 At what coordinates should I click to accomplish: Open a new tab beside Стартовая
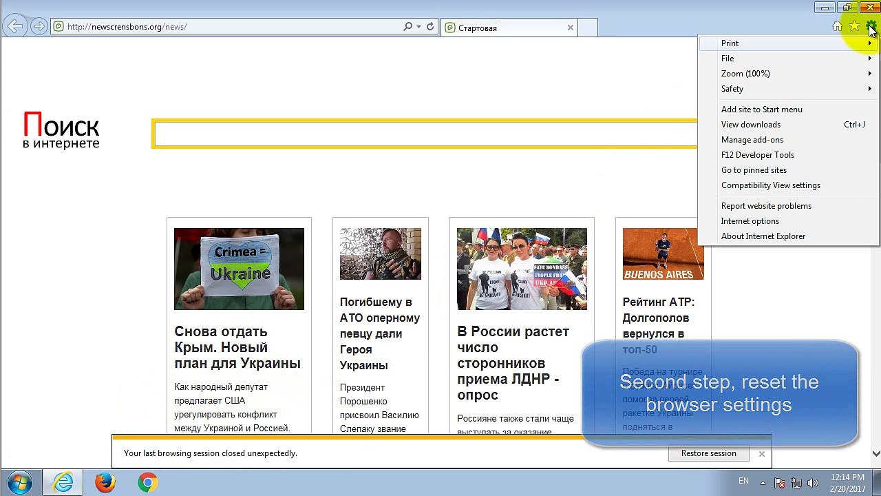click(x=587, y=28)
